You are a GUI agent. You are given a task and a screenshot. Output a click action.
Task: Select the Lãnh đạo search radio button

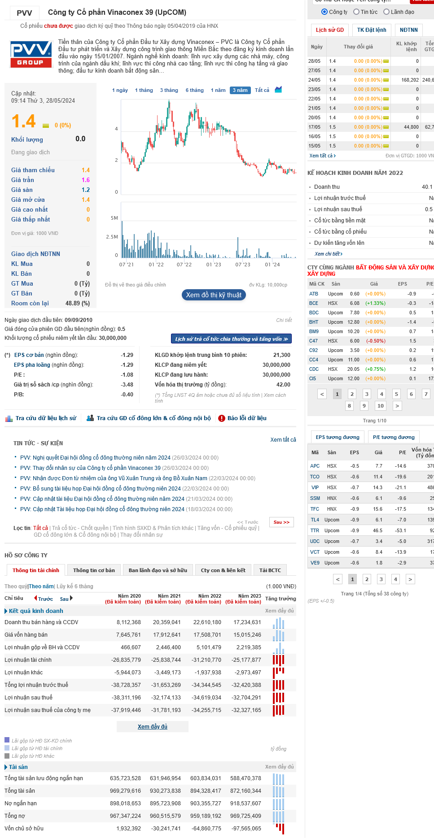pyautogui.click(x=386, y=12)
